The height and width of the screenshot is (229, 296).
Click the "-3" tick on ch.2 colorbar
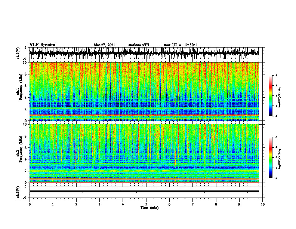[275, 137]
